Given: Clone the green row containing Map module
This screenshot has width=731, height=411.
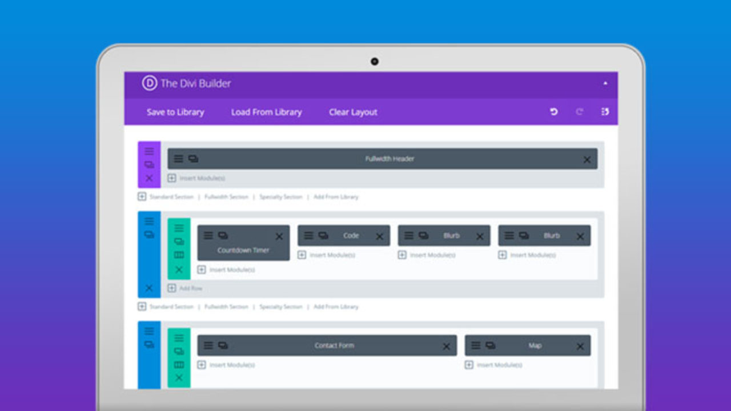Looking at the screenshot, I should pyautogui.click(x=179, y=352).
